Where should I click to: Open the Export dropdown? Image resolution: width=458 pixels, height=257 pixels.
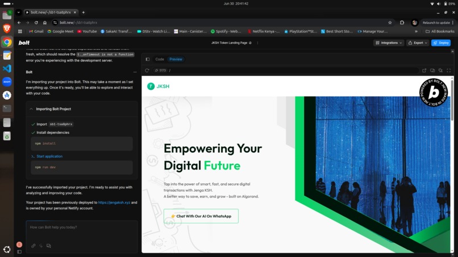(418, 43)
